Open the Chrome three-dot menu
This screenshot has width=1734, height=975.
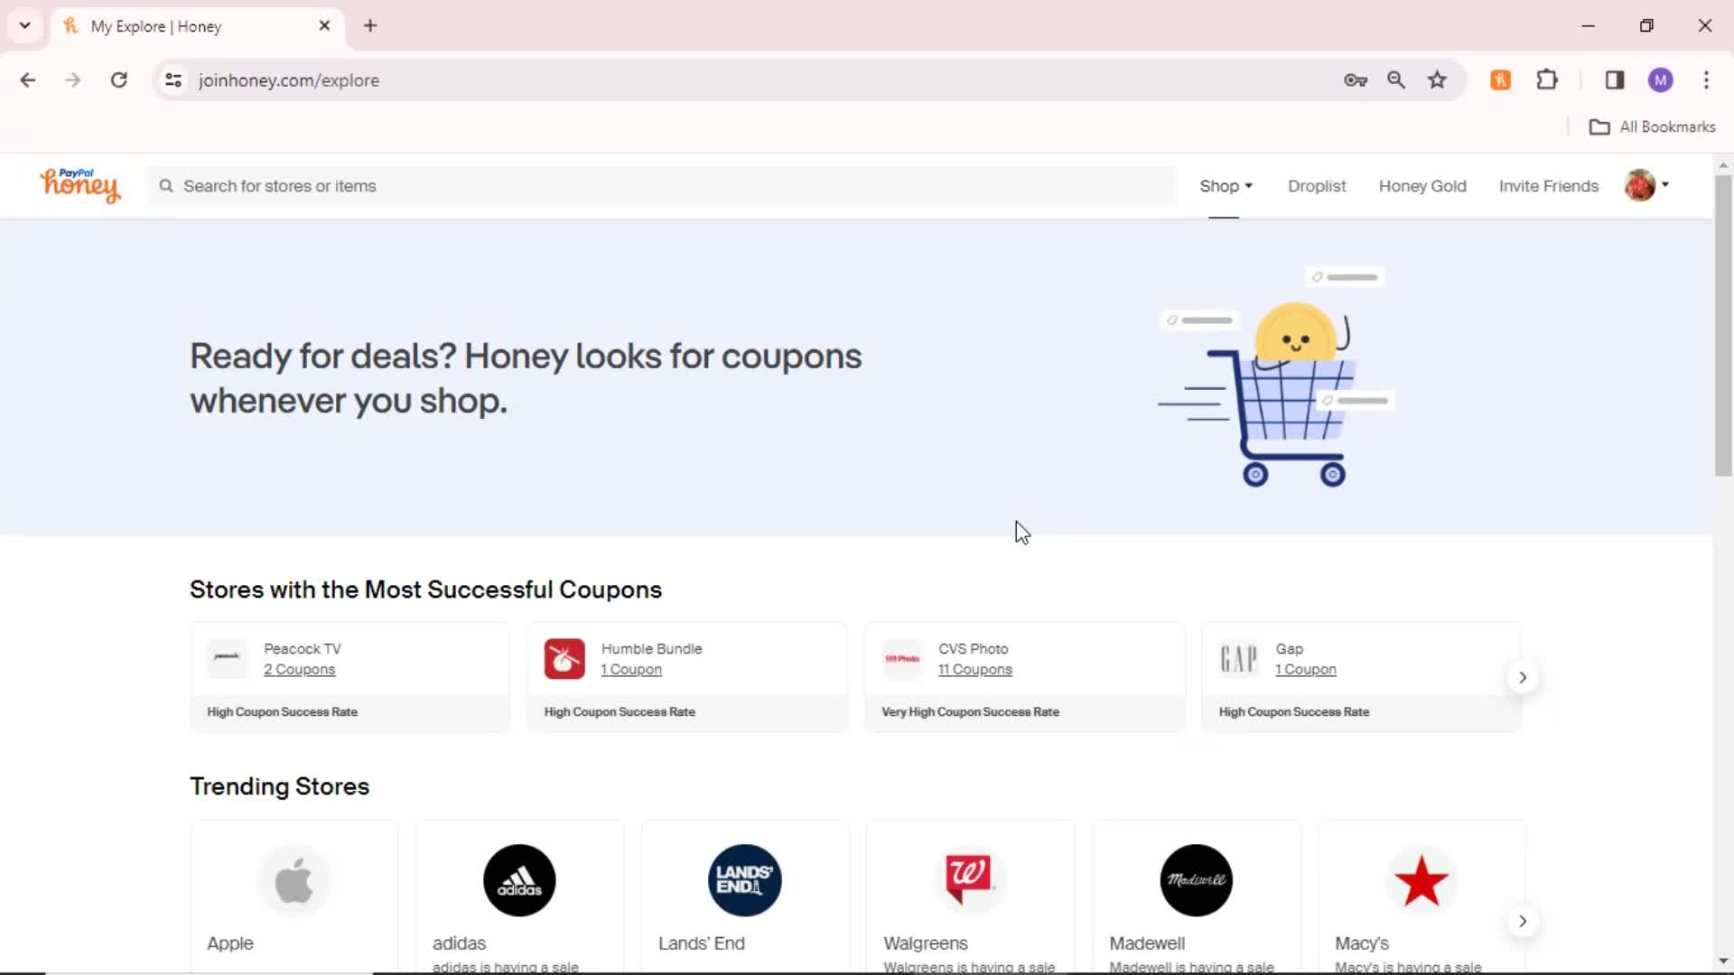[1706, 79]
